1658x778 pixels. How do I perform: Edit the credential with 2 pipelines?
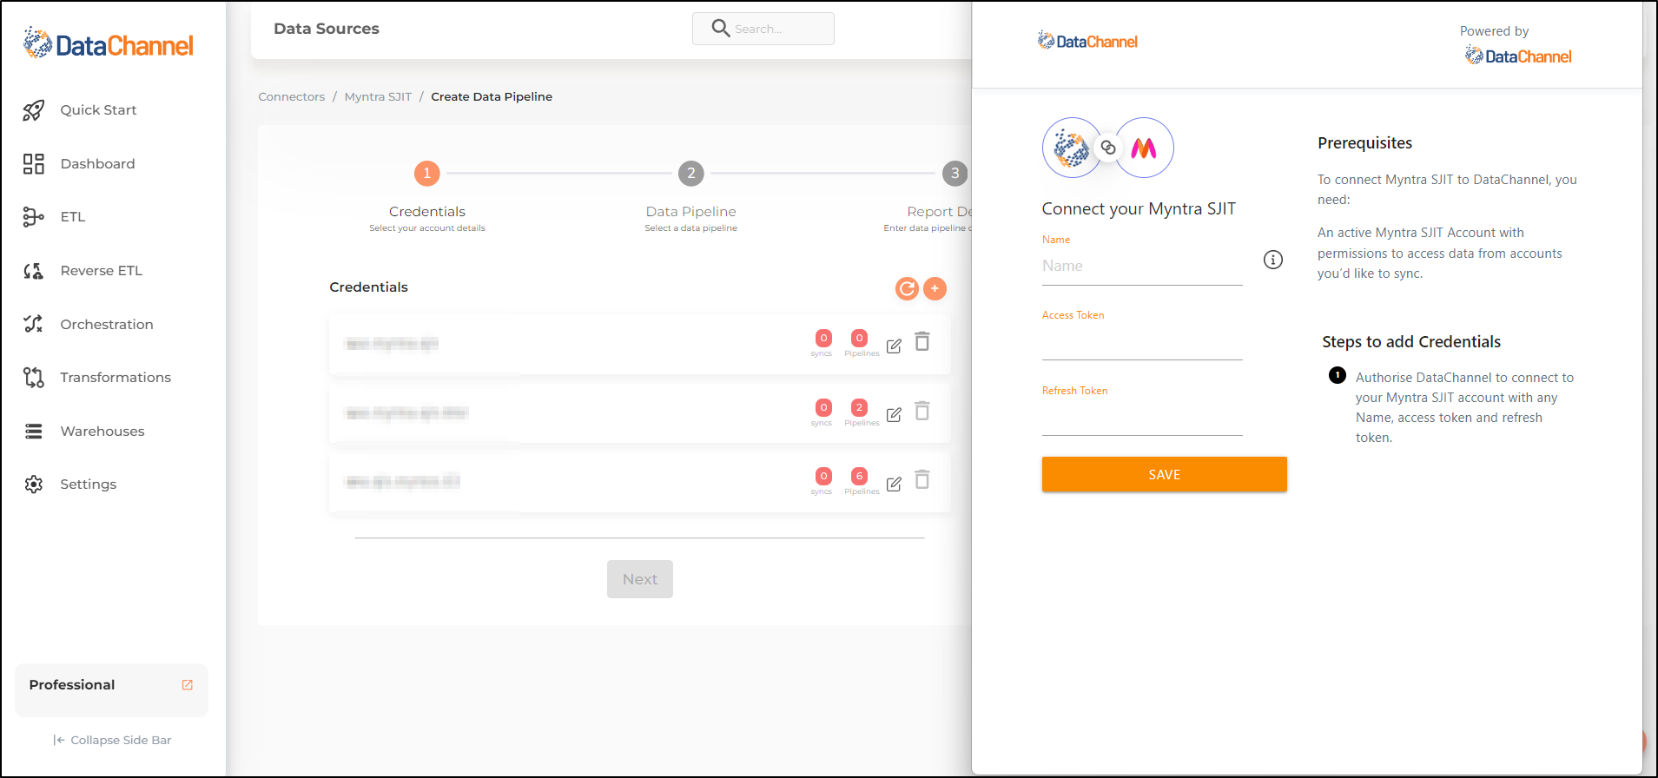coord(894,415)
